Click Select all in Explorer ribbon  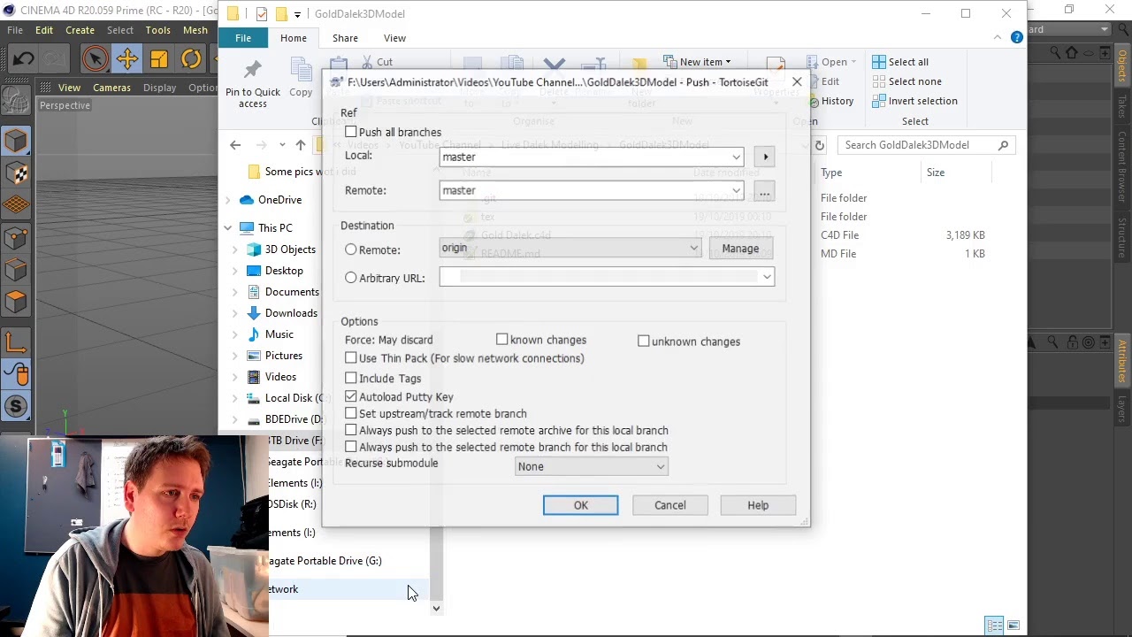(900, 62)
